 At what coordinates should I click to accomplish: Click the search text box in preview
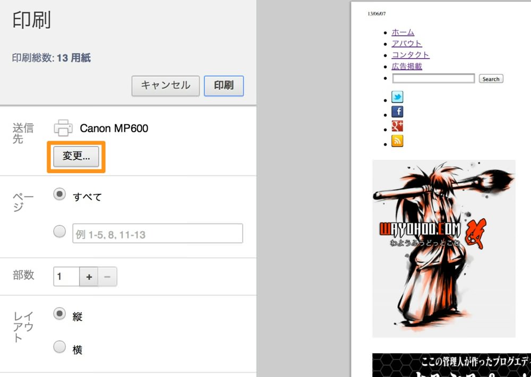point(433,78)
